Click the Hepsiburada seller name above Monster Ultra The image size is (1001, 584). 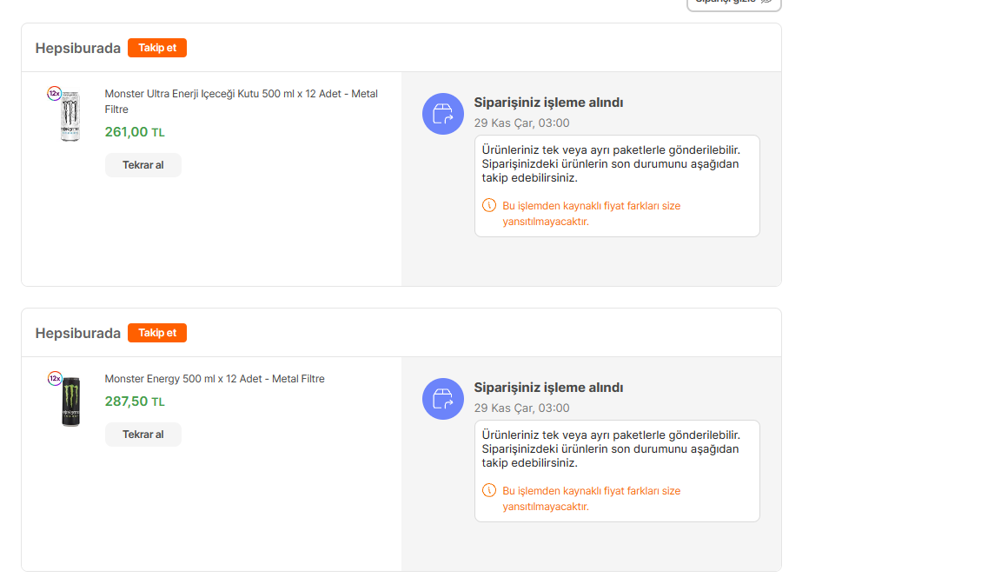tap(78, 49)
